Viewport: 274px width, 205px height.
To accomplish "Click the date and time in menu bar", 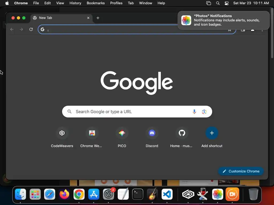I will click(x=251, y=3).
